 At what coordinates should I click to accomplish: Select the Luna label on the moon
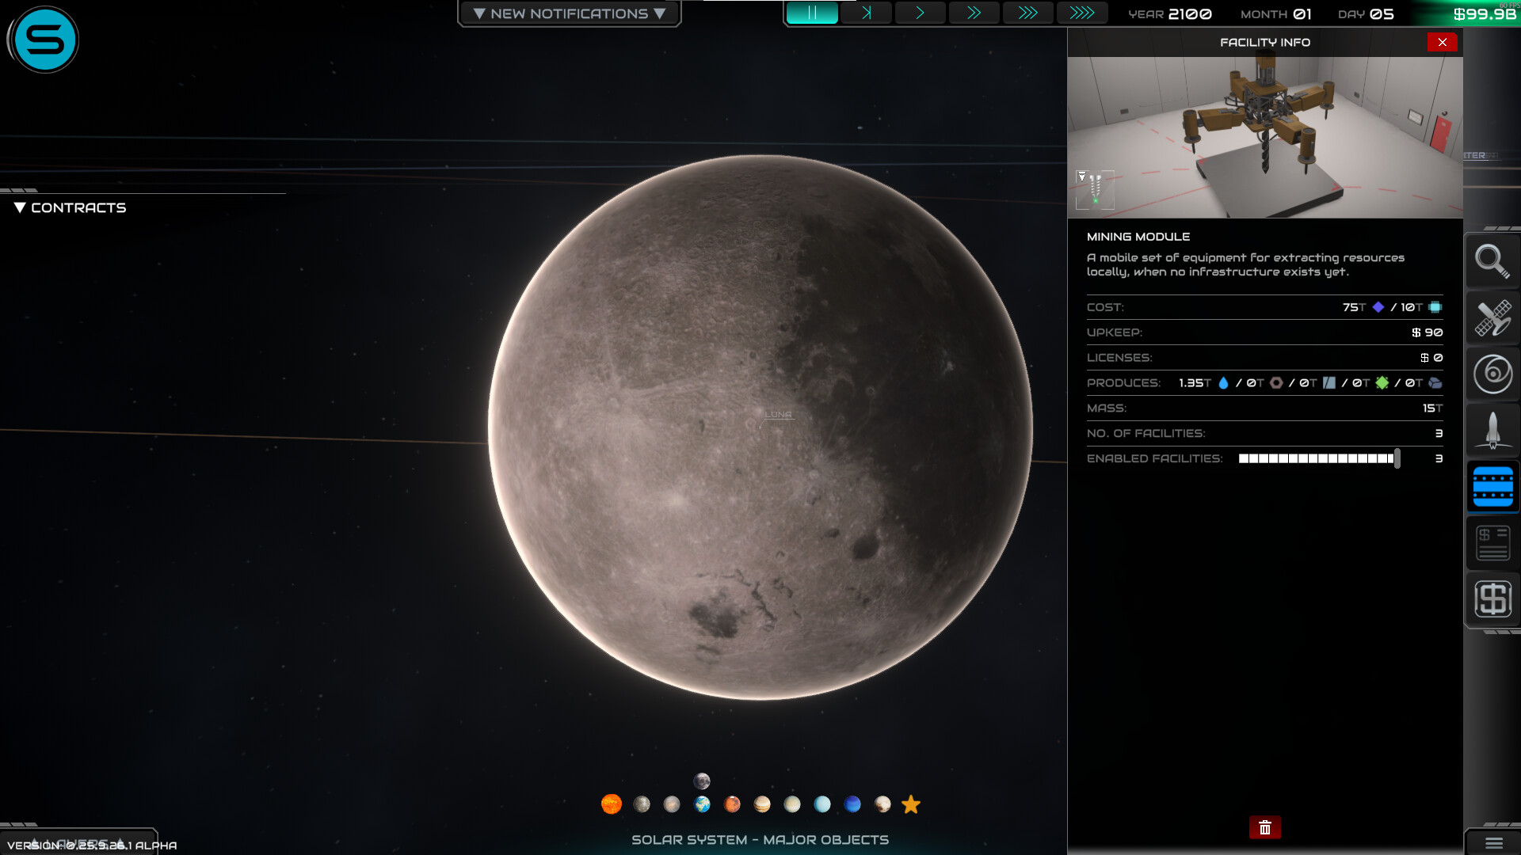coord(779,413)
